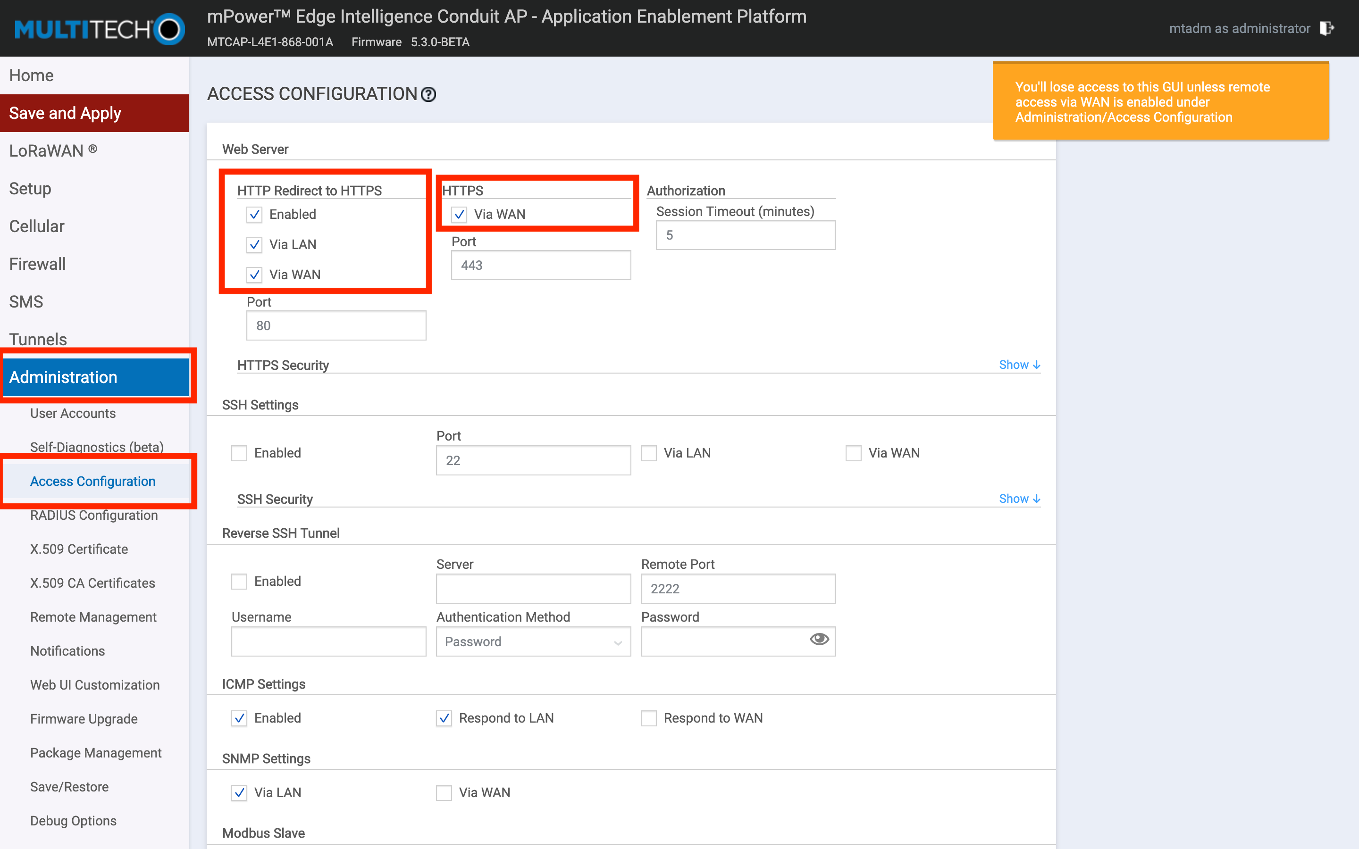The height and width of the screenshot is (849, 1359).
Task: Click Save and Apply
Action: (65, 113)
